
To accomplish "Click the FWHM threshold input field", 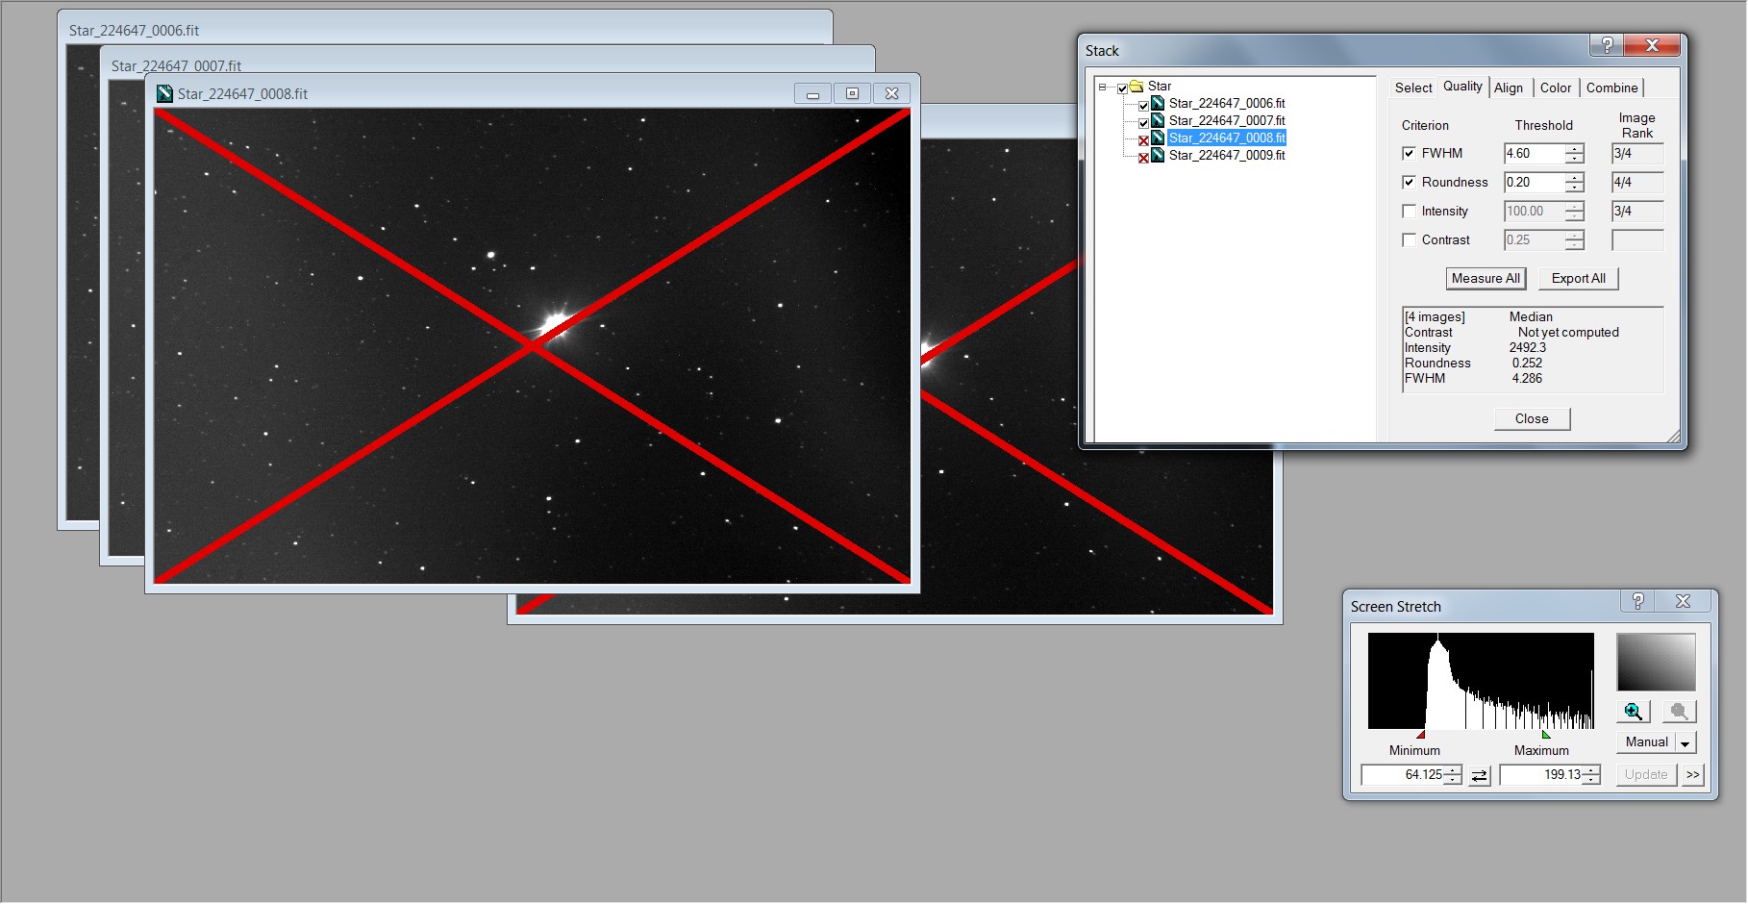I will pyautogui.click(x=1535, y=154).
